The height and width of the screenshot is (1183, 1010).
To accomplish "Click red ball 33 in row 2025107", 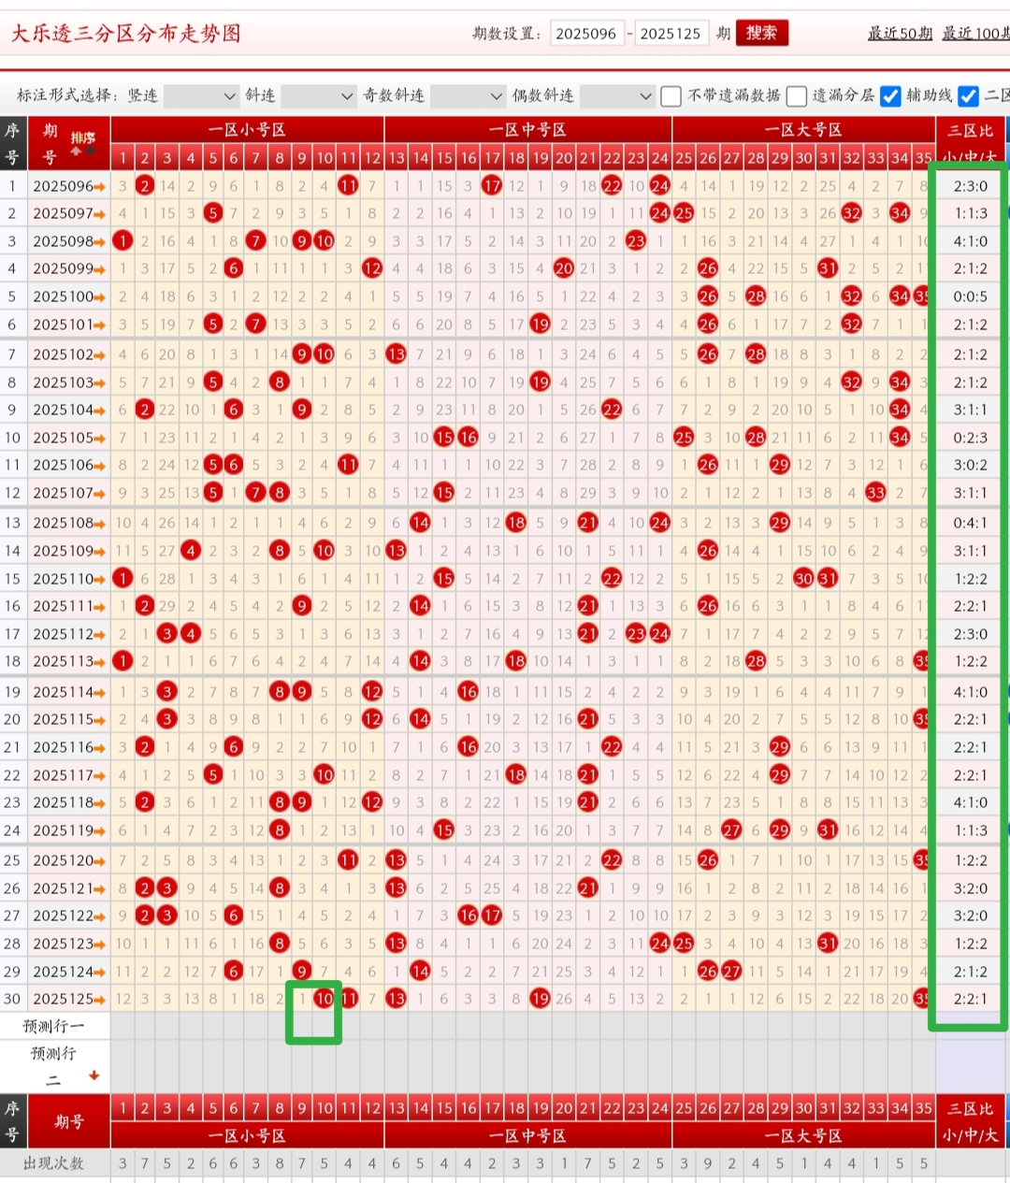I will click(x=875, y=493).
